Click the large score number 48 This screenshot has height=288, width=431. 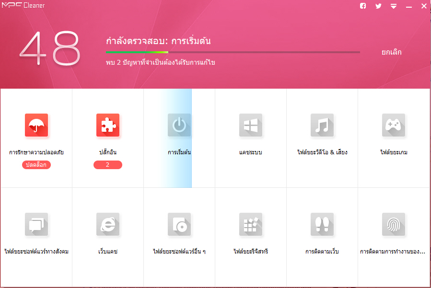(50, 50)
